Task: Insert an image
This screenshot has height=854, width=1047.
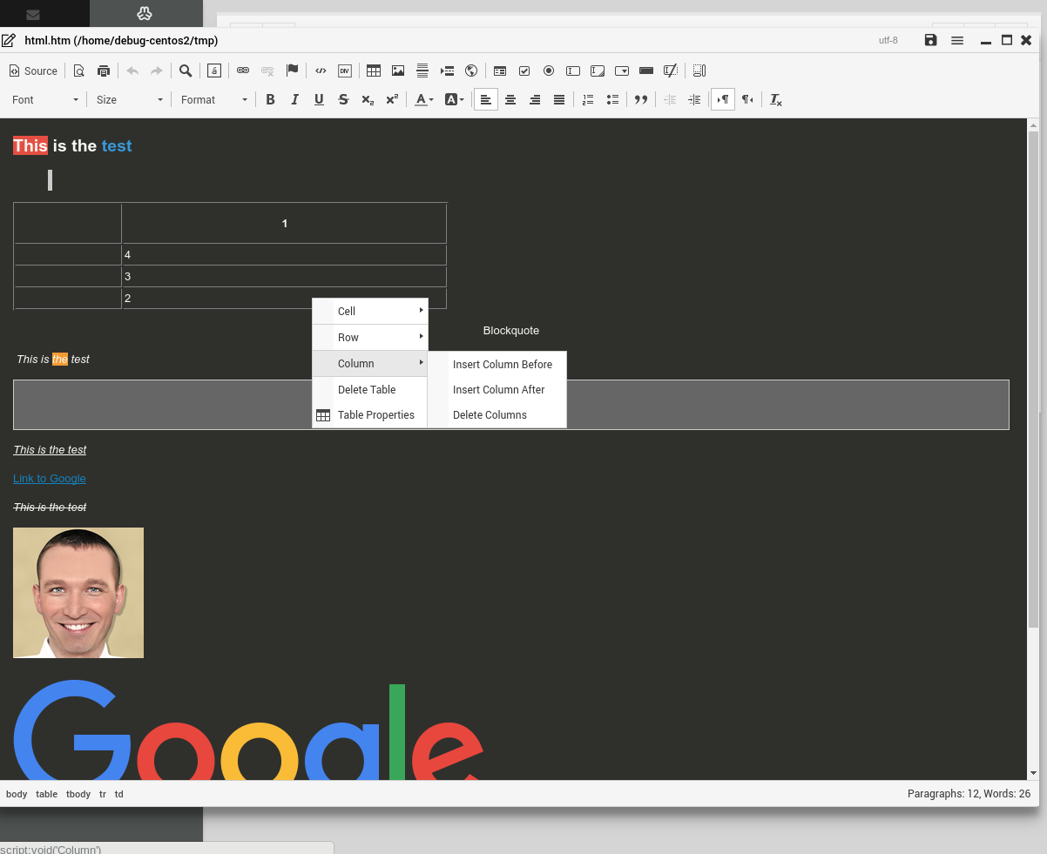Action: pos(398,71)
